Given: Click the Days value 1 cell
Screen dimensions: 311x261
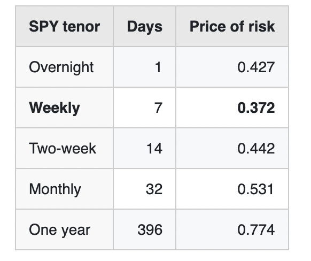Looking at the screenshot, I should 145,67.
